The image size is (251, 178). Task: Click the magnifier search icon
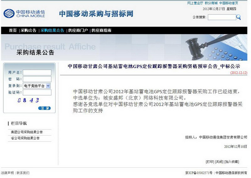(238, 17)
